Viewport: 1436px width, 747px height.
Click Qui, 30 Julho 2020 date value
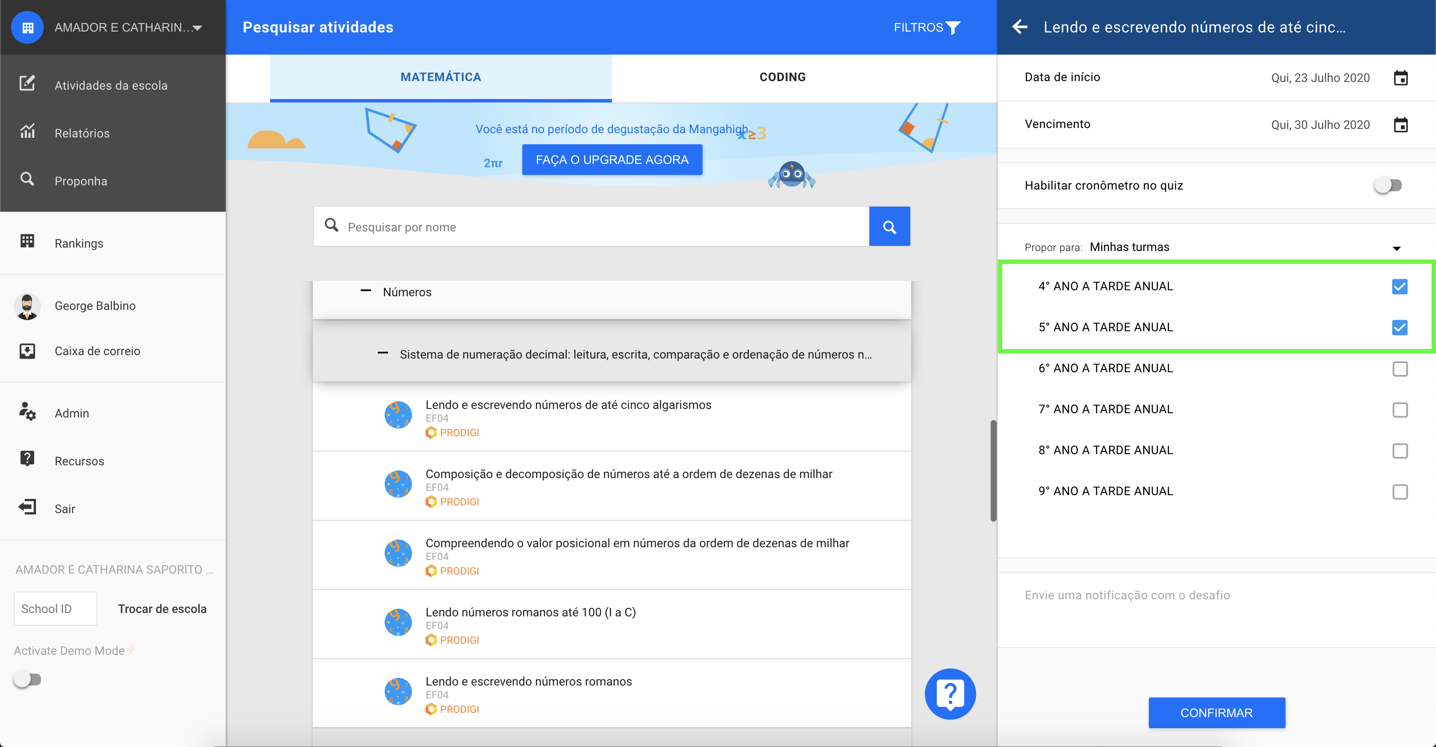pyautogui.click(x=1320, y=125)
